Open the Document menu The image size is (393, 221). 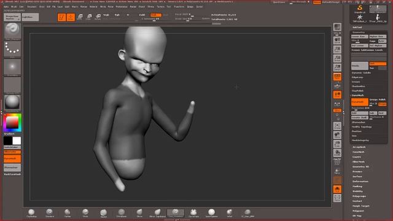pos(31,7)
